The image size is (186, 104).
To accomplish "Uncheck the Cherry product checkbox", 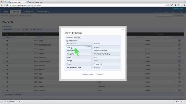I will click(7, 49).
